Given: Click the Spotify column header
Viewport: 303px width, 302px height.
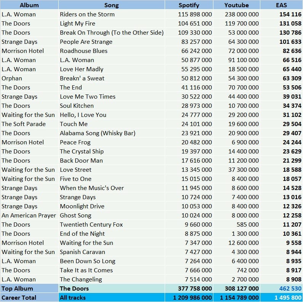Looking at the screenshot, I should tap(189, 5).
